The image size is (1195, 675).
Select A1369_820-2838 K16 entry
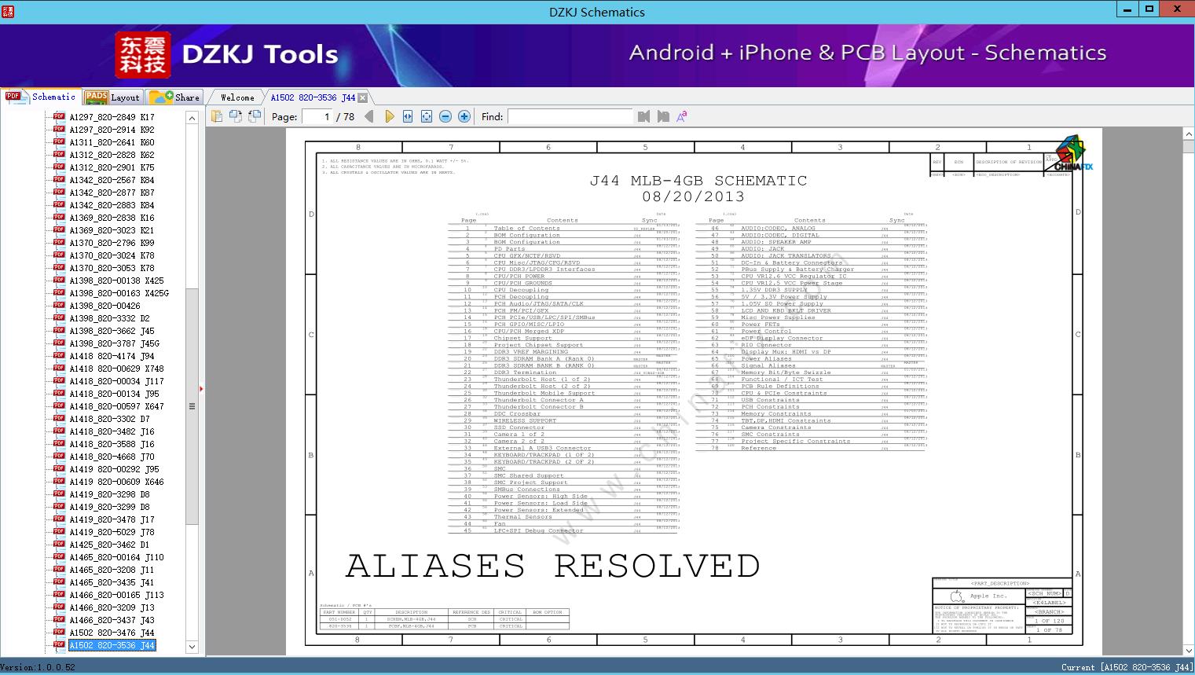pos(112,218)
